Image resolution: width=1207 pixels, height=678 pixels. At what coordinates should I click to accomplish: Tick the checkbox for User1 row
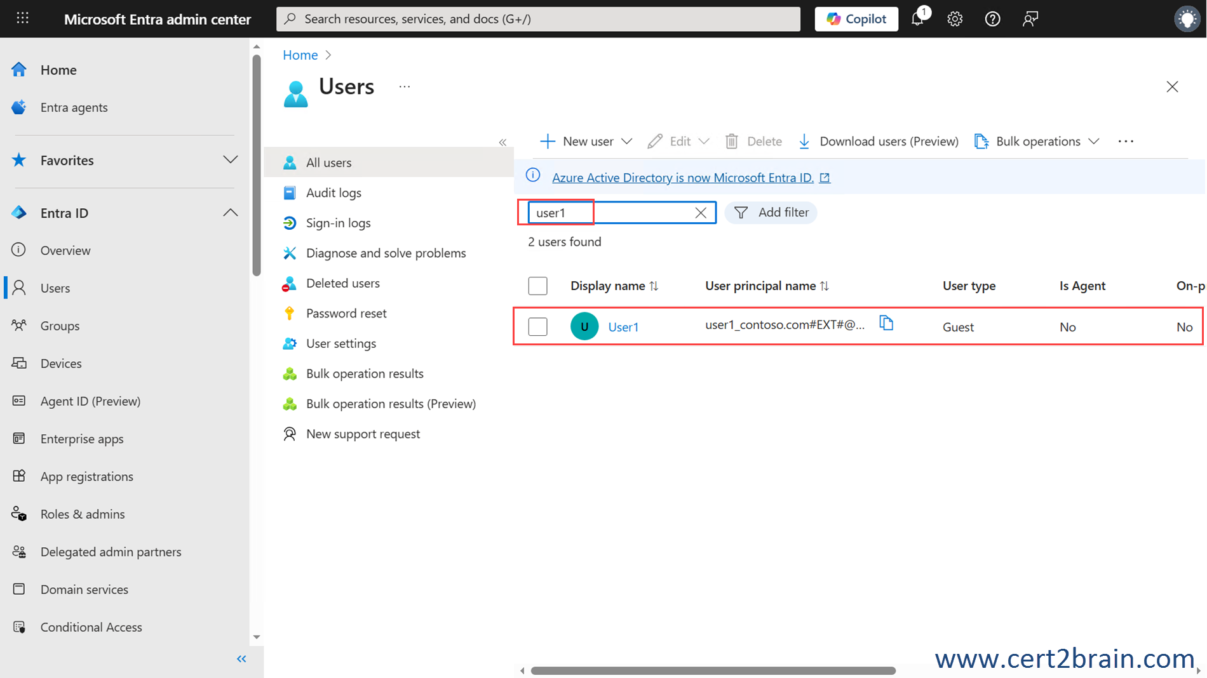pos(537,326)
